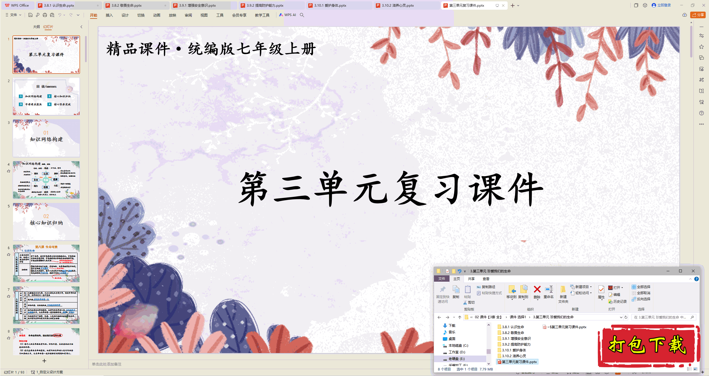
Task: Click 全部取消 in Explorer ribbon
Action: [641, 293]
